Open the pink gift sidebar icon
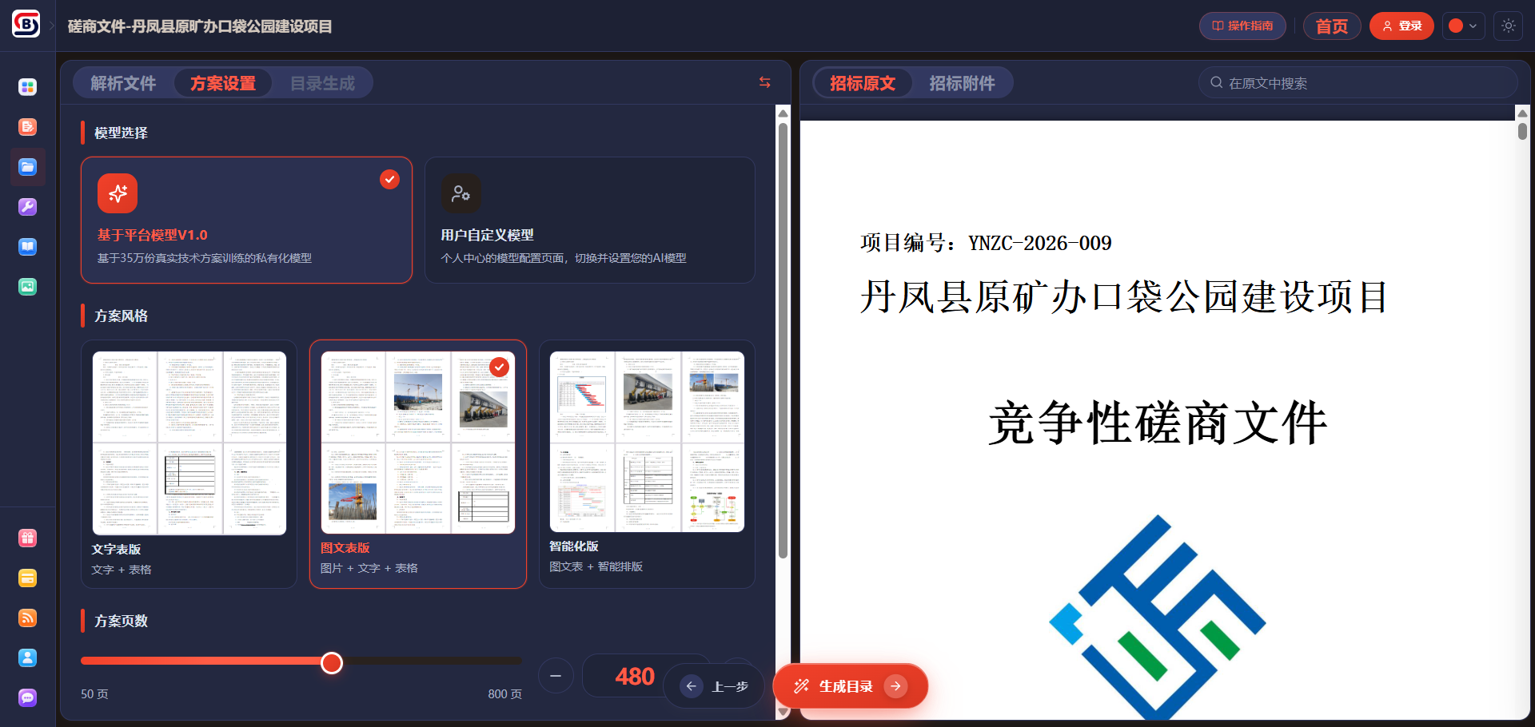The image size is (1535, 727). tap(28, 538)
